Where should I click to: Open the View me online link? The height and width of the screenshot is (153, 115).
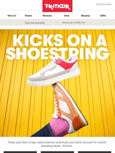104,4
